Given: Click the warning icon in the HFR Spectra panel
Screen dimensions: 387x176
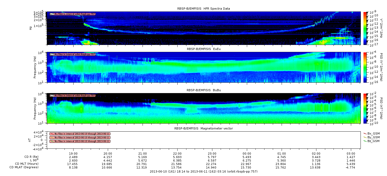Looking at the screenshot, I should pyautogui.click(x=52, y=14).
